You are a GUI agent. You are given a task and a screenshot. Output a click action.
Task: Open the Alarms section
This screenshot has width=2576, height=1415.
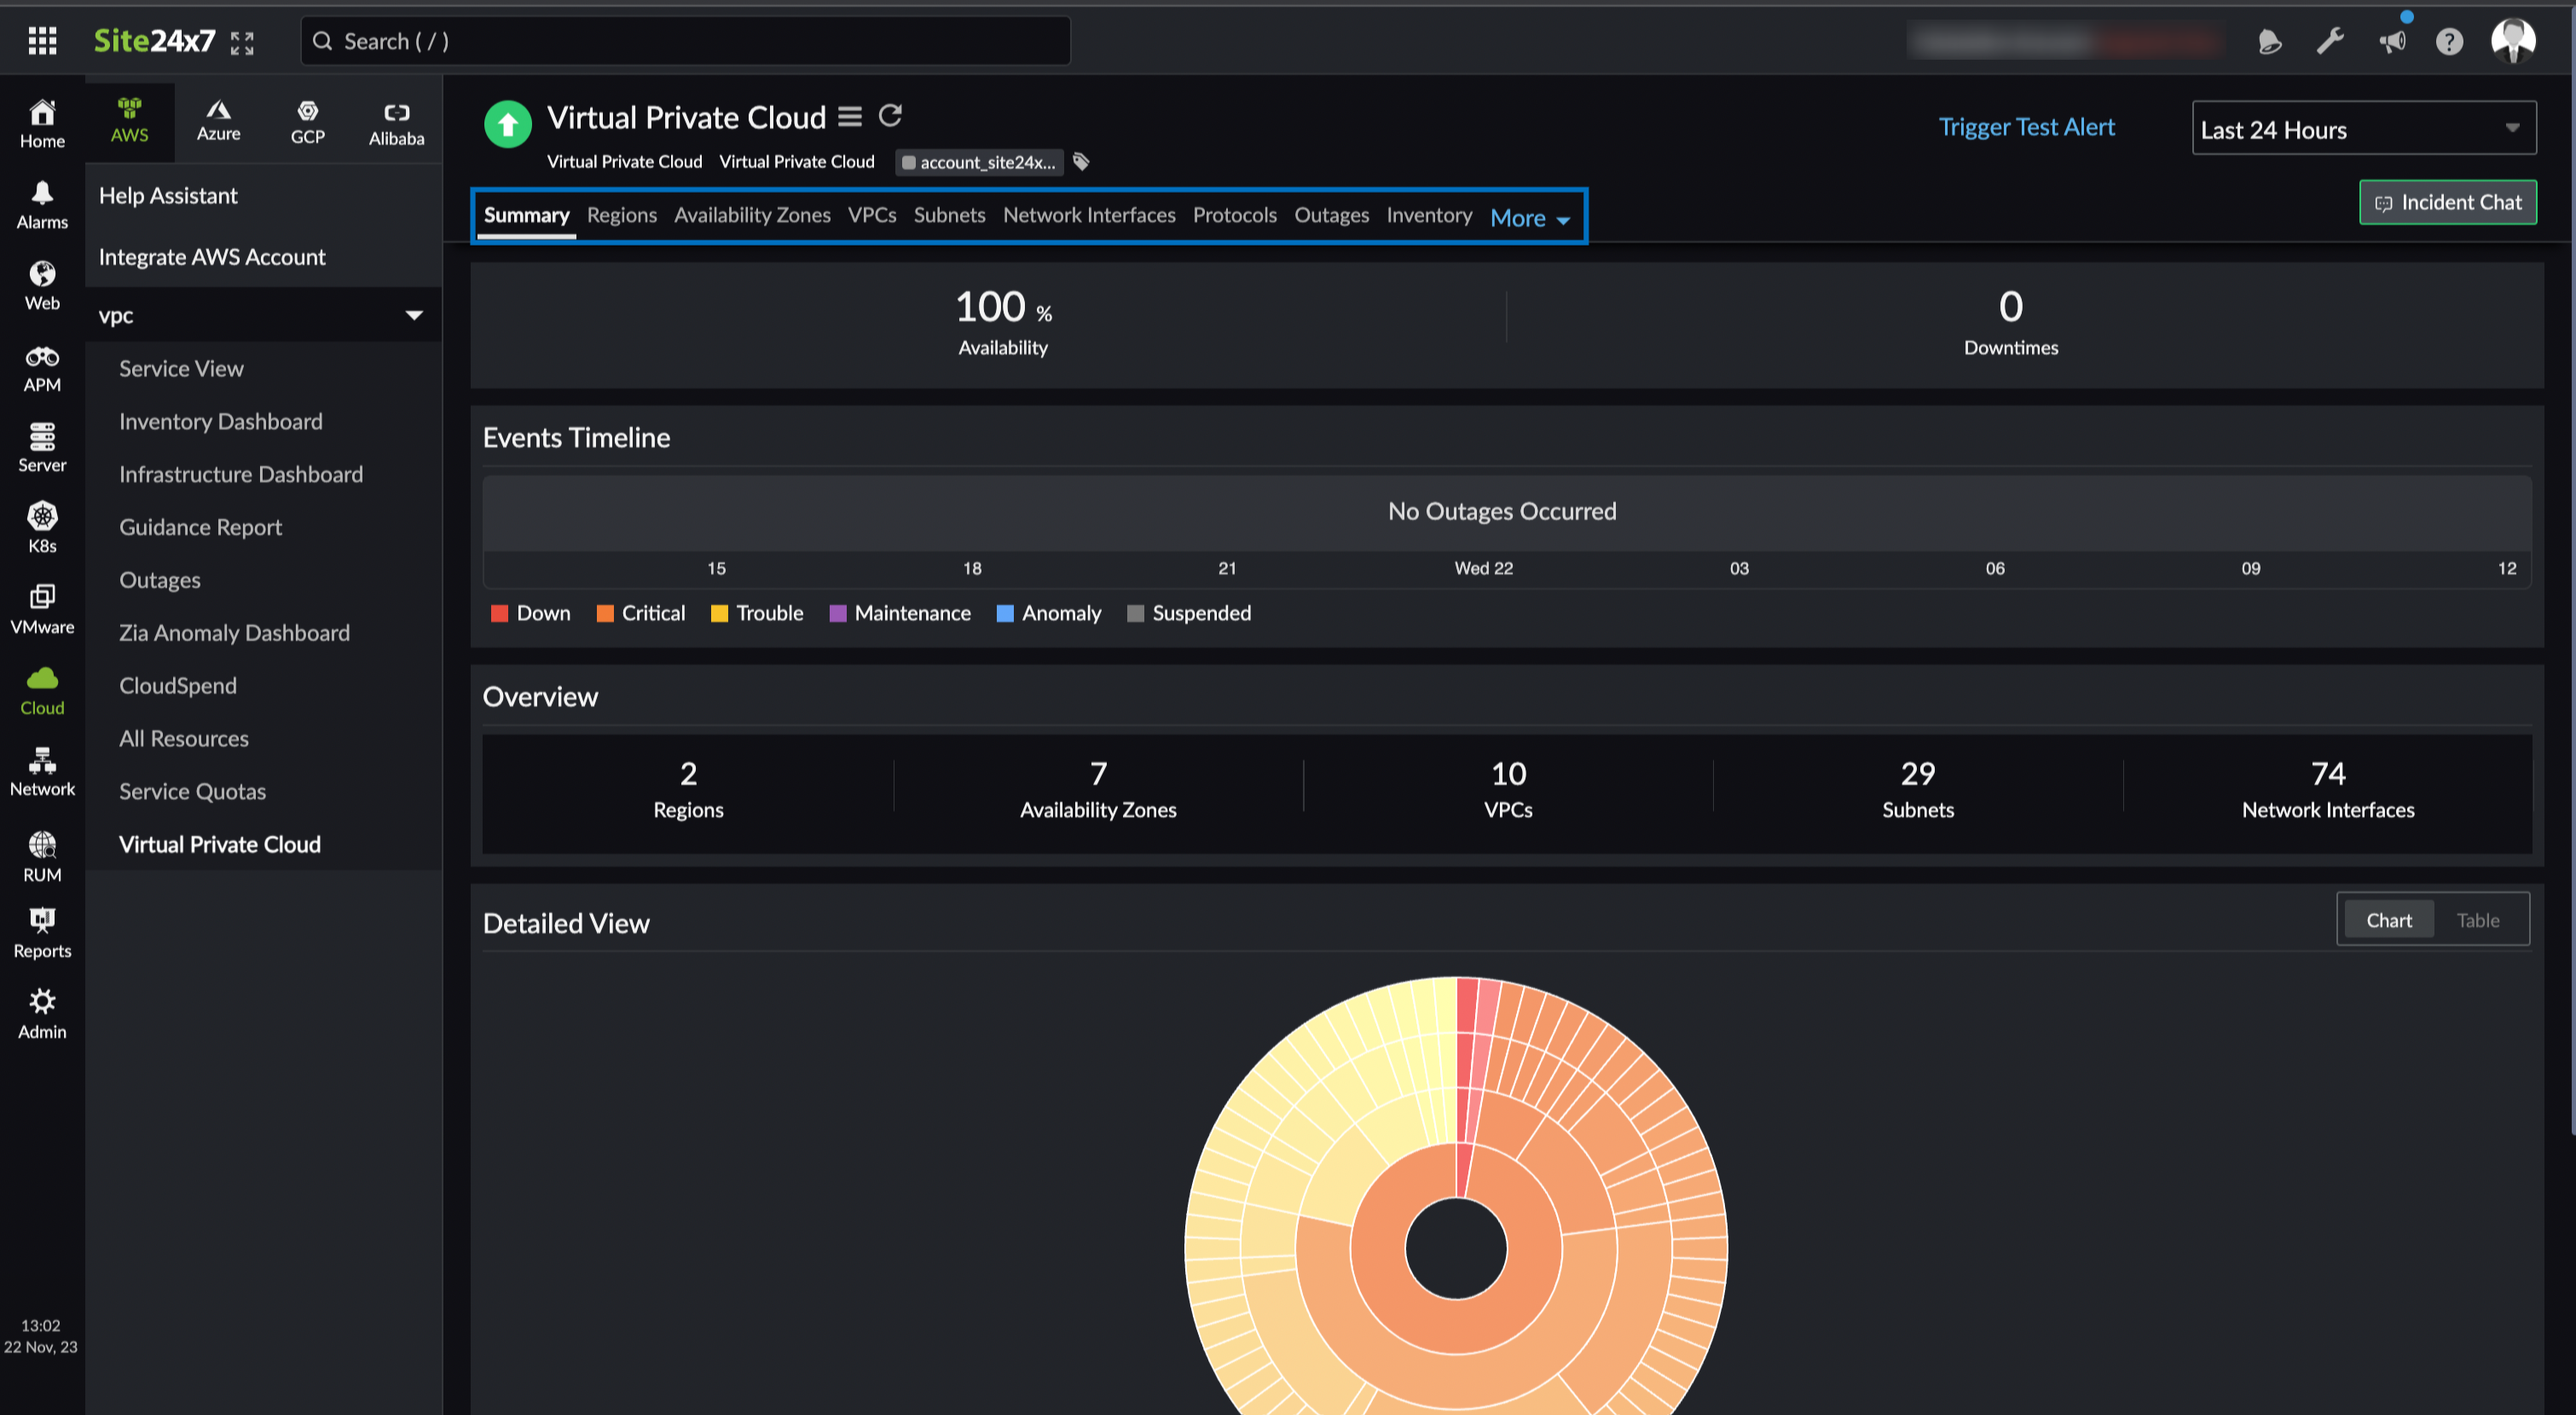point(41,203)
